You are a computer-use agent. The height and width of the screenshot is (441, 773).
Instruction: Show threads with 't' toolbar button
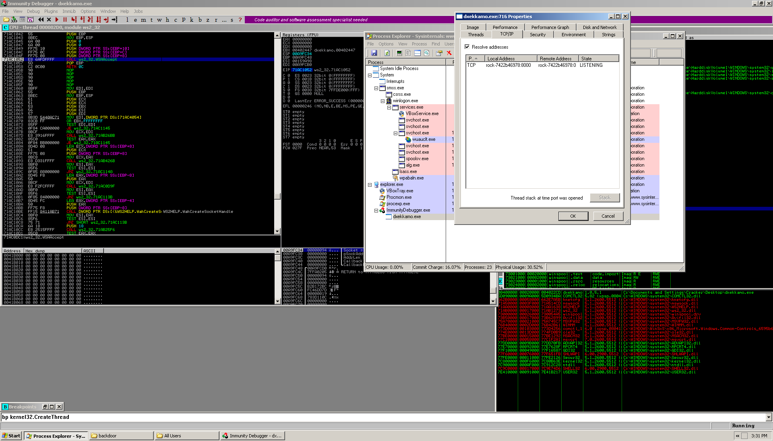tap(152, 19)
